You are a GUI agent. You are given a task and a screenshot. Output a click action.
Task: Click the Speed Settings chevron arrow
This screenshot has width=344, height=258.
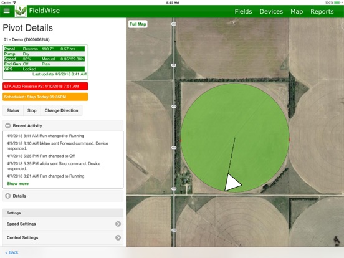coord(118,224)
